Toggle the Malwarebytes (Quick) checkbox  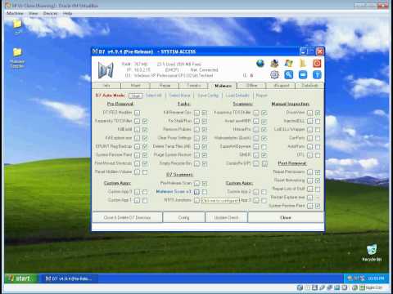point(264,138)
